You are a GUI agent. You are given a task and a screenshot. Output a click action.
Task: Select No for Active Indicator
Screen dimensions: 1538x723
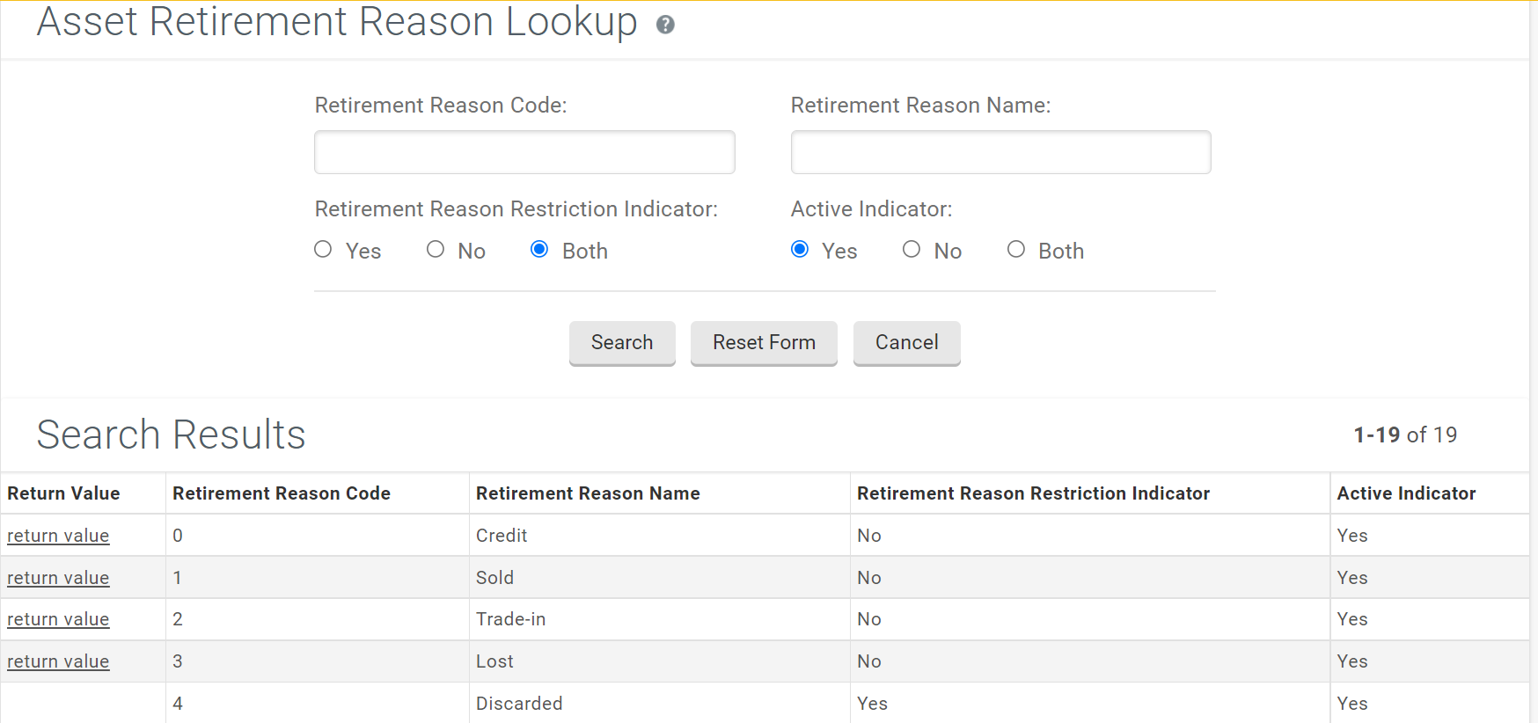coord(912,250)
